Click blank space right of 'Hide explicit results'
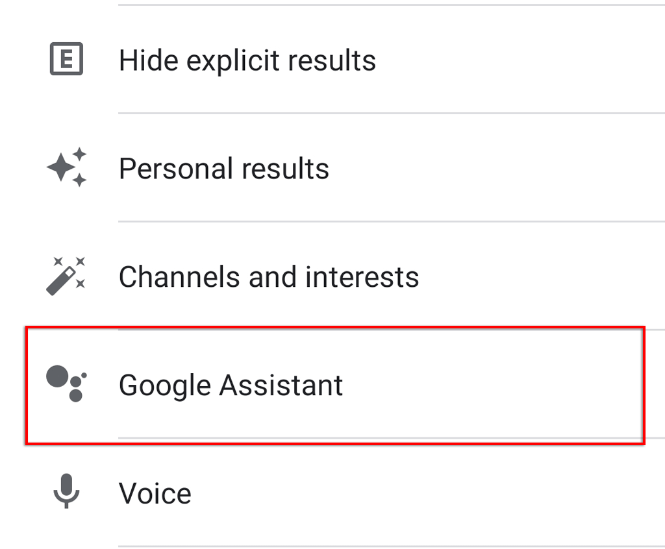 click(x=520, y=59)
